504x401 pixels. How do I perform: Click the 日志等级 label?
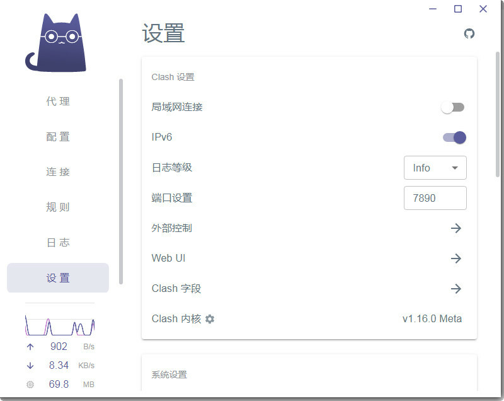(x=171, y=168)
